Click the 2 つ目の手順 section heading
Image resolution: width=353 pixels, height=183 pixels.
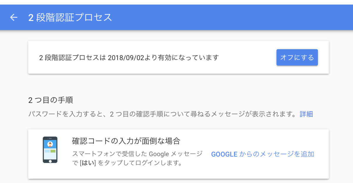(51, 100)
